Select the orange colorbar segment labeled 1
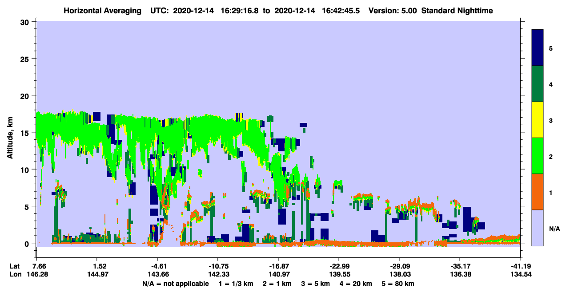 tap(538, 192)
